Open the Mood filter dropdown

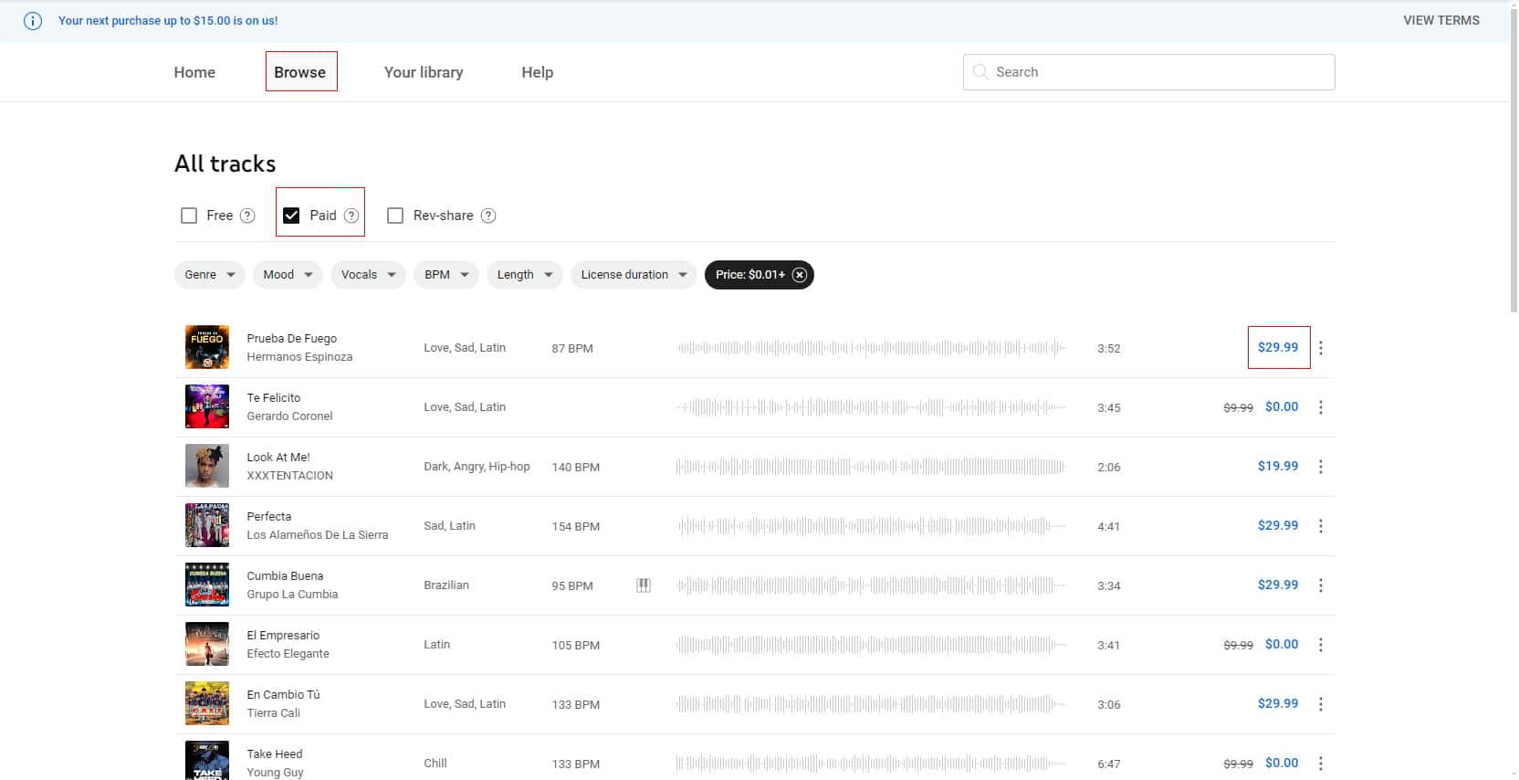(288, 275)
